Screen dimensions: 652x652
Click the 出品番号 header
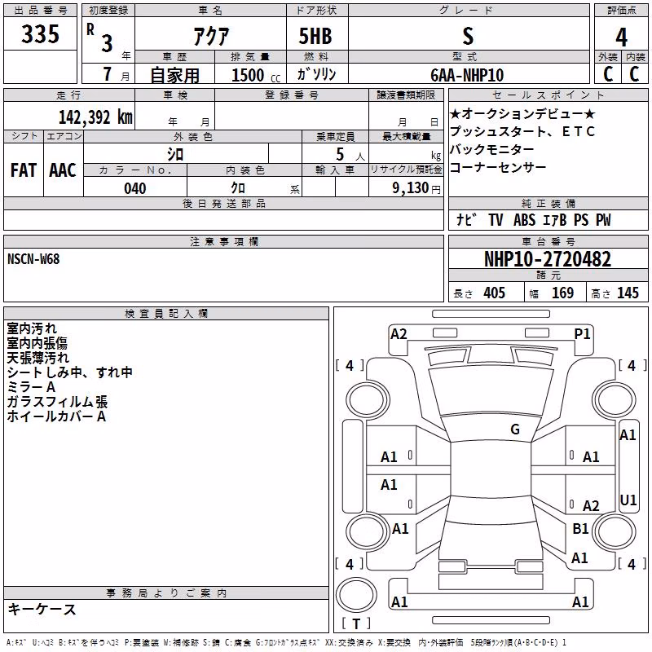pyautogui.click(x=40, y=11)
